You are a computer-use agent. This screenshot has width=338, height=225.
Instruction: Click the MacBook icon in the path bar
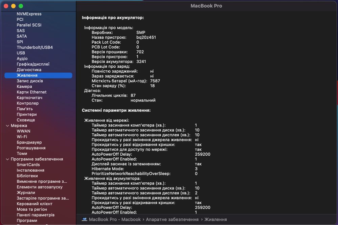tap(85, 219)
